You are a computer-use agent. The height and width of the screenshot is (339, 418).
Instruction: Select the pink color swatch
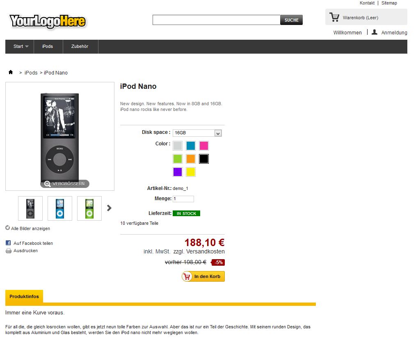coord(204,146)
